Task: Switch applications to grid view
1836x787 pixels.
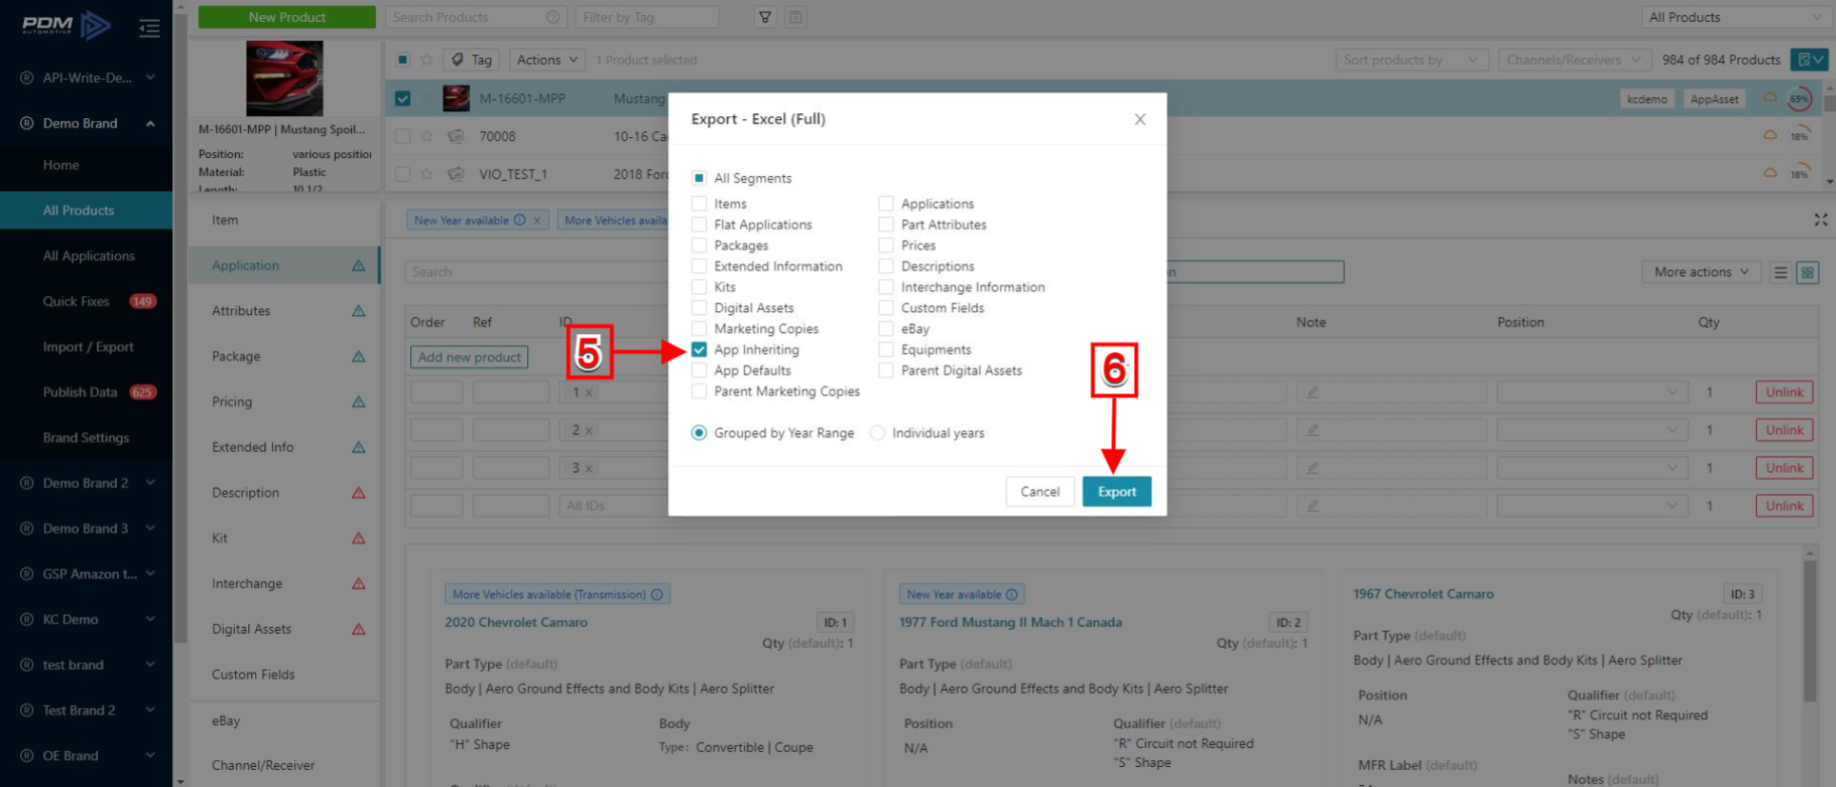Action: [1807, 272]
